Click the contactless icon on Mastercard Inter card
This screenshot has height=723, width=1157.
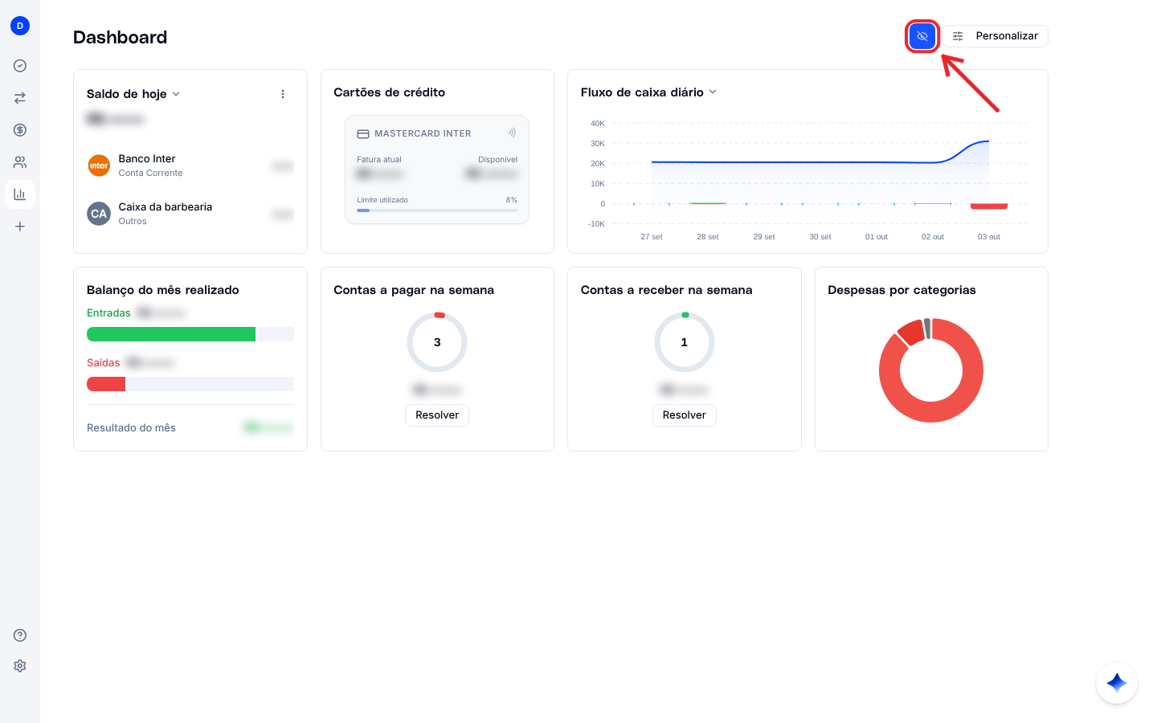[x=512, y=133]
